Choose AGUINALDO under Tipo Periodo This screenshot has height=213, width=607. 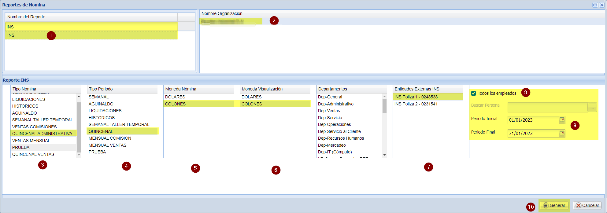coord(122,104)
